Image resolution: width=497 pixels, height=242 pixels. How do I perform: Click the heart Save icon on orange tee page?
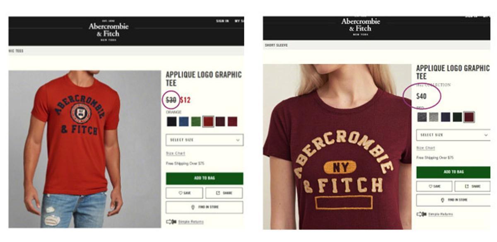coord(181,193)
